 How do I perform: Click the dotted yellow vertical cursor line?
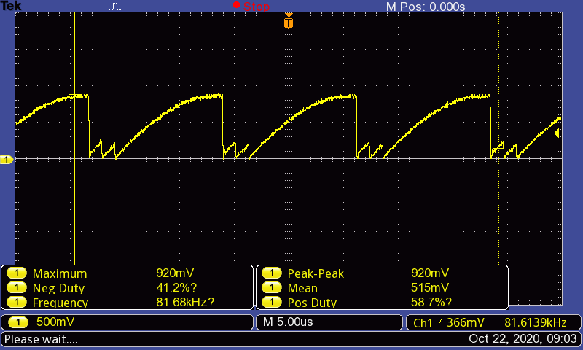498,139
